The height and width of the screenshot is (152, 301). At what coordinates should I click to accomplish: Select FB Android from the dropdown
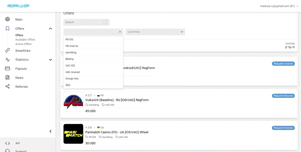click(93, 46)
